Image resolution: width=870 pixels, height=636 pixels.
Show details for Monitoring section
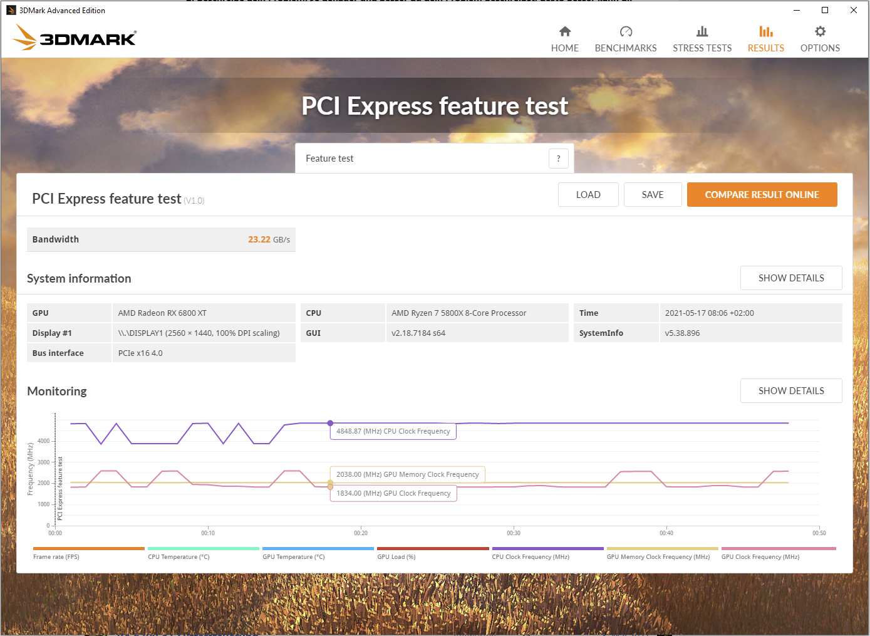tap(791, 391)
